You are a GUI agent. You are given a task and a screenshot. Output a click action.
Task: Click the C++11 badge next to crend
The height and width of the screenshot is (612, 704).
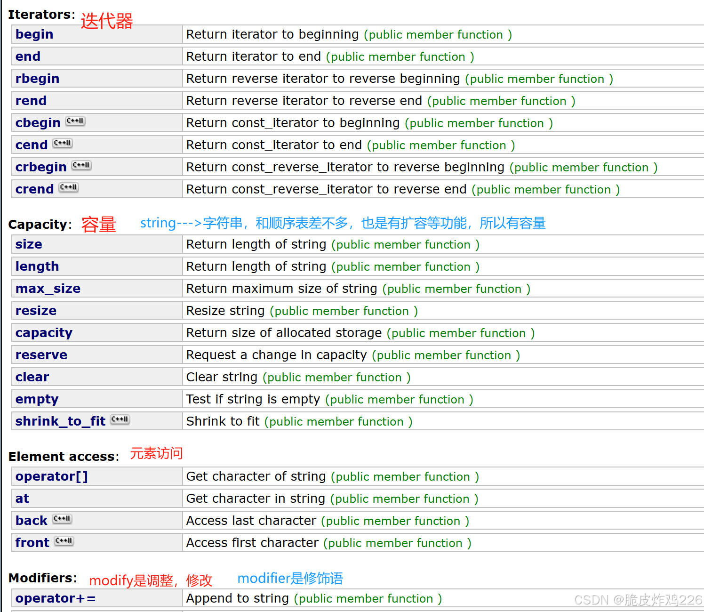pos(69,187)
